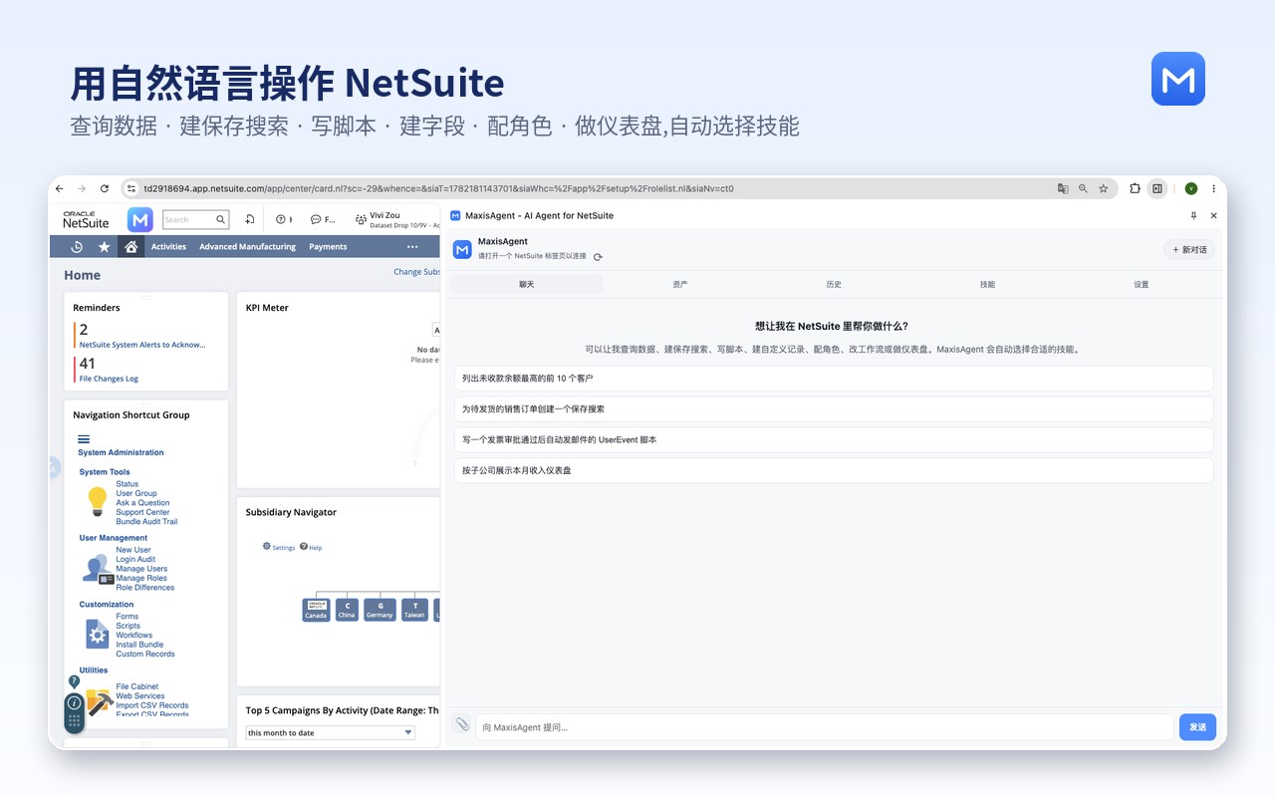Viewport: 1275px width, 797px height.
Task: Open the Login Audit link
Action: [x=135, y=559]
